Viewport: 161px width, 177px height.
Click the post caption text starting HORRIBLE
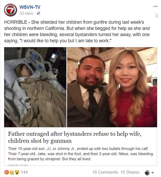click(77, 31)
